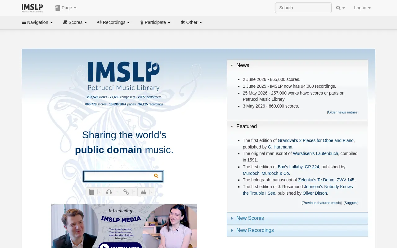Screen dimensions: 397x248
Task: Open the Participate menu
Action: 155,22
